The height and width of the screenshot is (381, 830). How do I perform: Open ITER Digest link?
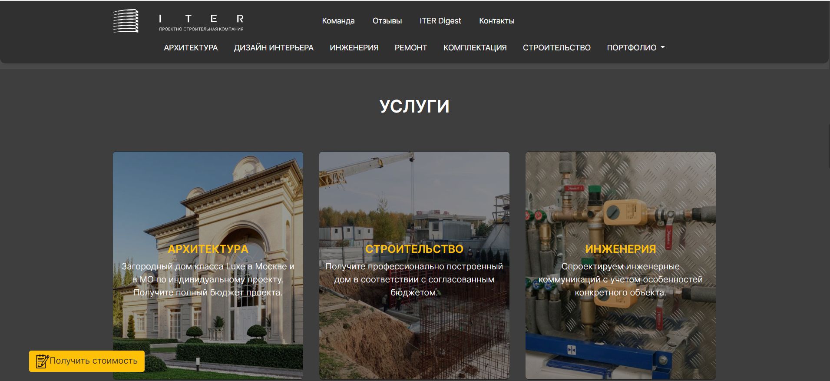440,21
